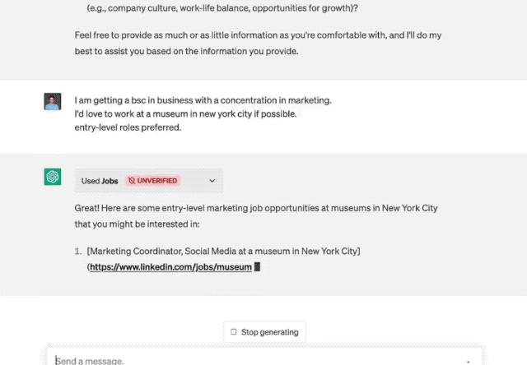This screenshot has width=527, height=365.
Task: Click Great! Here are some entry-level text
Action: tap(256, 216)
